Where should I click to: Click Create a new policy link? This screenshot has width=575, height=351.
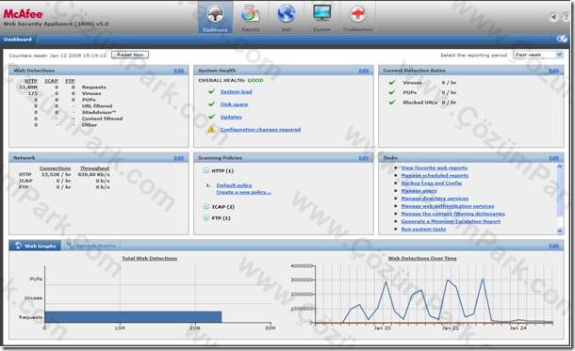[x=244, y=192]
